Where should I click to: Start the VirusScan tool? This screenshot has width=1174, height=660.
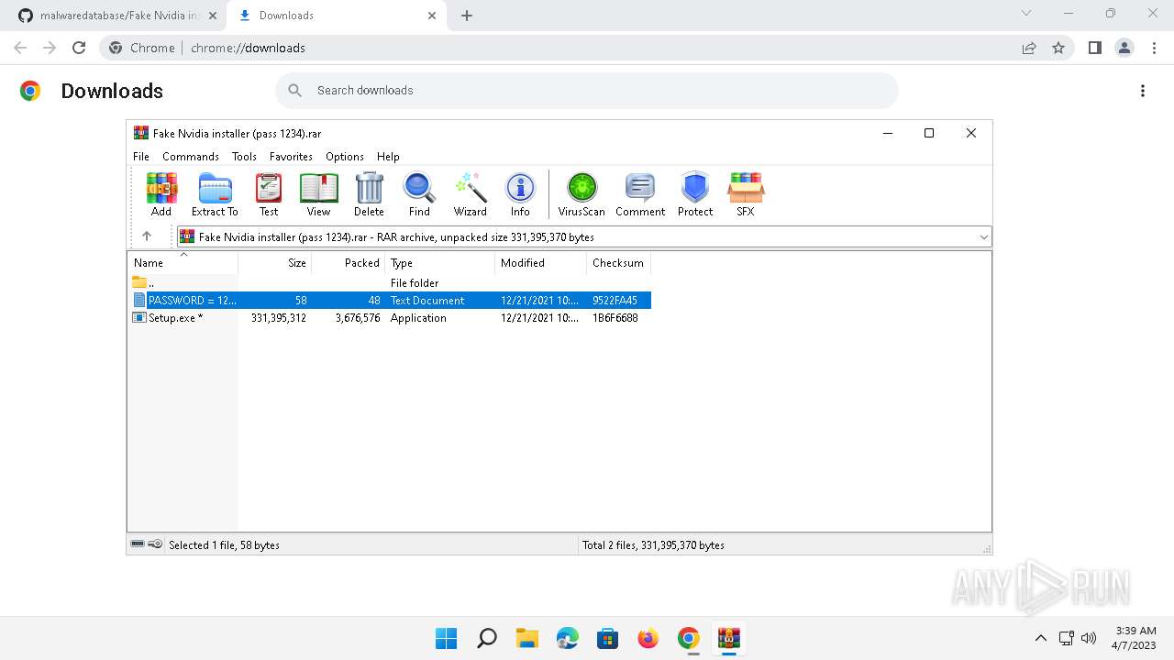(581, 194)
